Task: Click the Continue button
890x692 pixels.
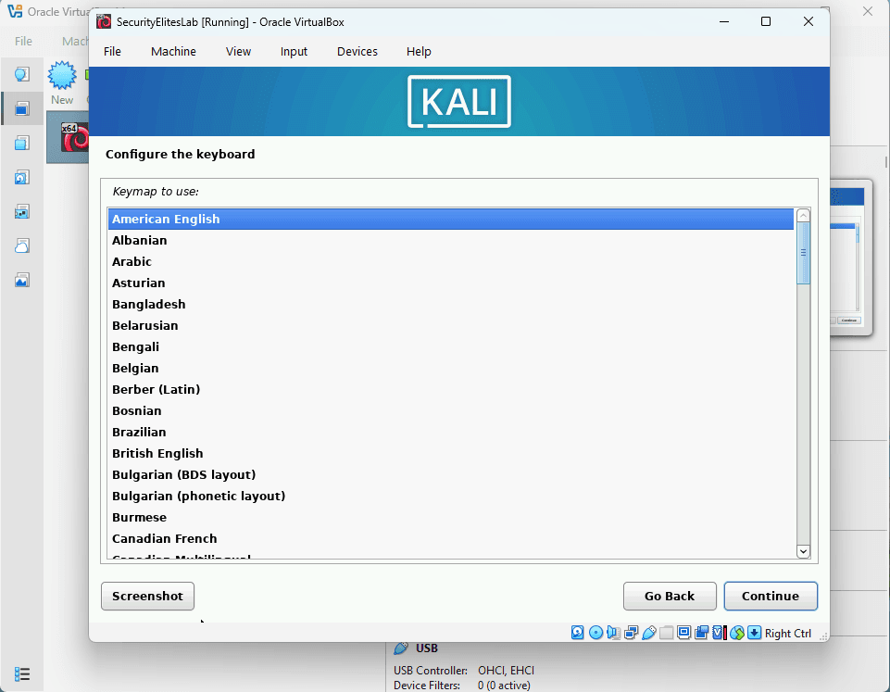Action: (x=771, y=596)
